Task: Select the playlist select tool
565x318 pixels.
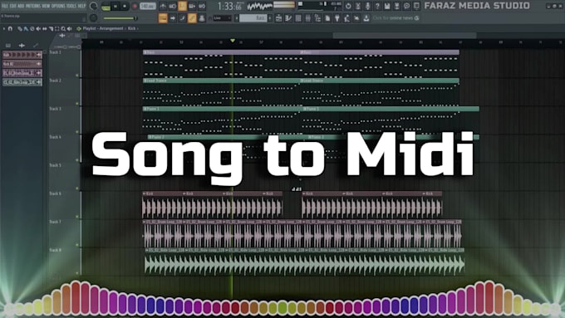Action: [x=57, y=28]
